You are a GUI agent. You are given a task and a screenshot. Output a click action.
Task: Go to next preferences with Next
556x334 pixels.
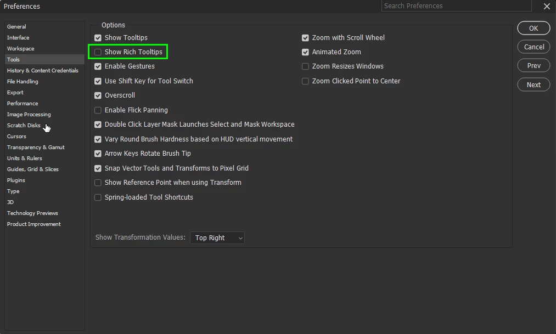[533, 84]
